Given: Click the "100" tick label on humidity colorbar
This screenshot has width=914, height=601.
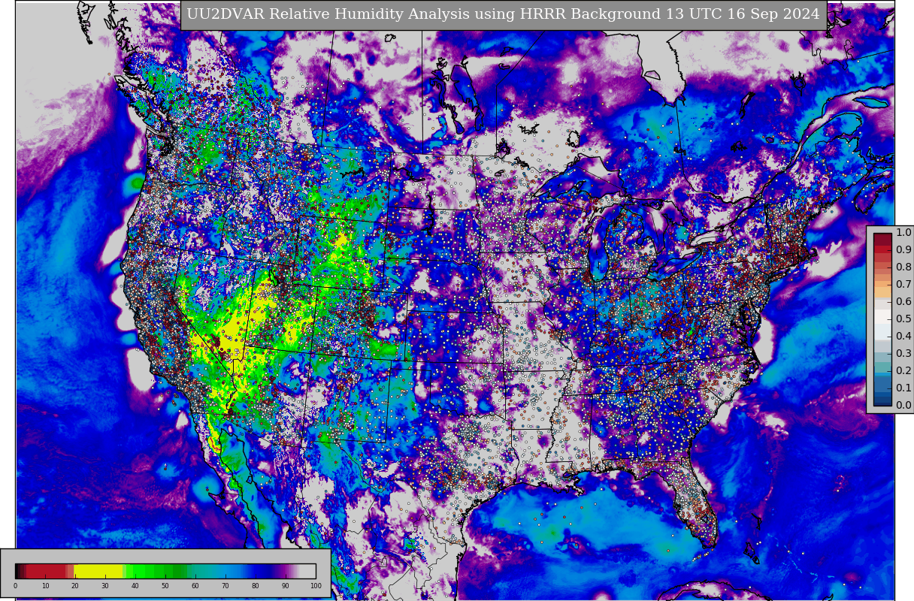Looking at the screenshot, I should [x=316, y=586].
